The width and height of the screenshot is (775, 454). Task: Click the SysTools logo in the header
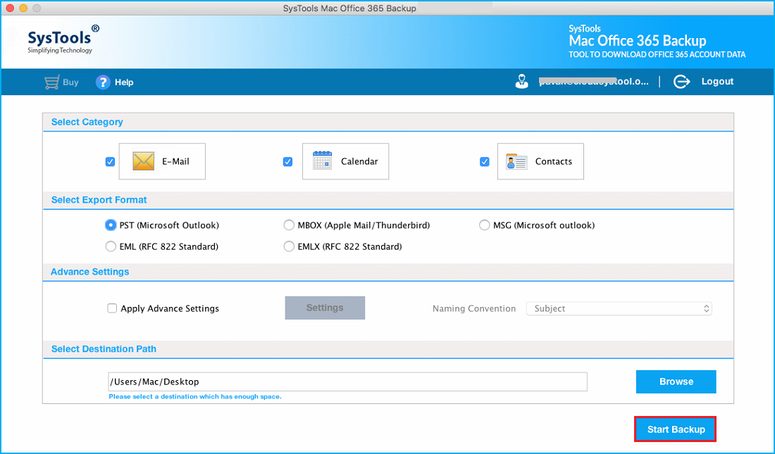click(x=63, y=39)
